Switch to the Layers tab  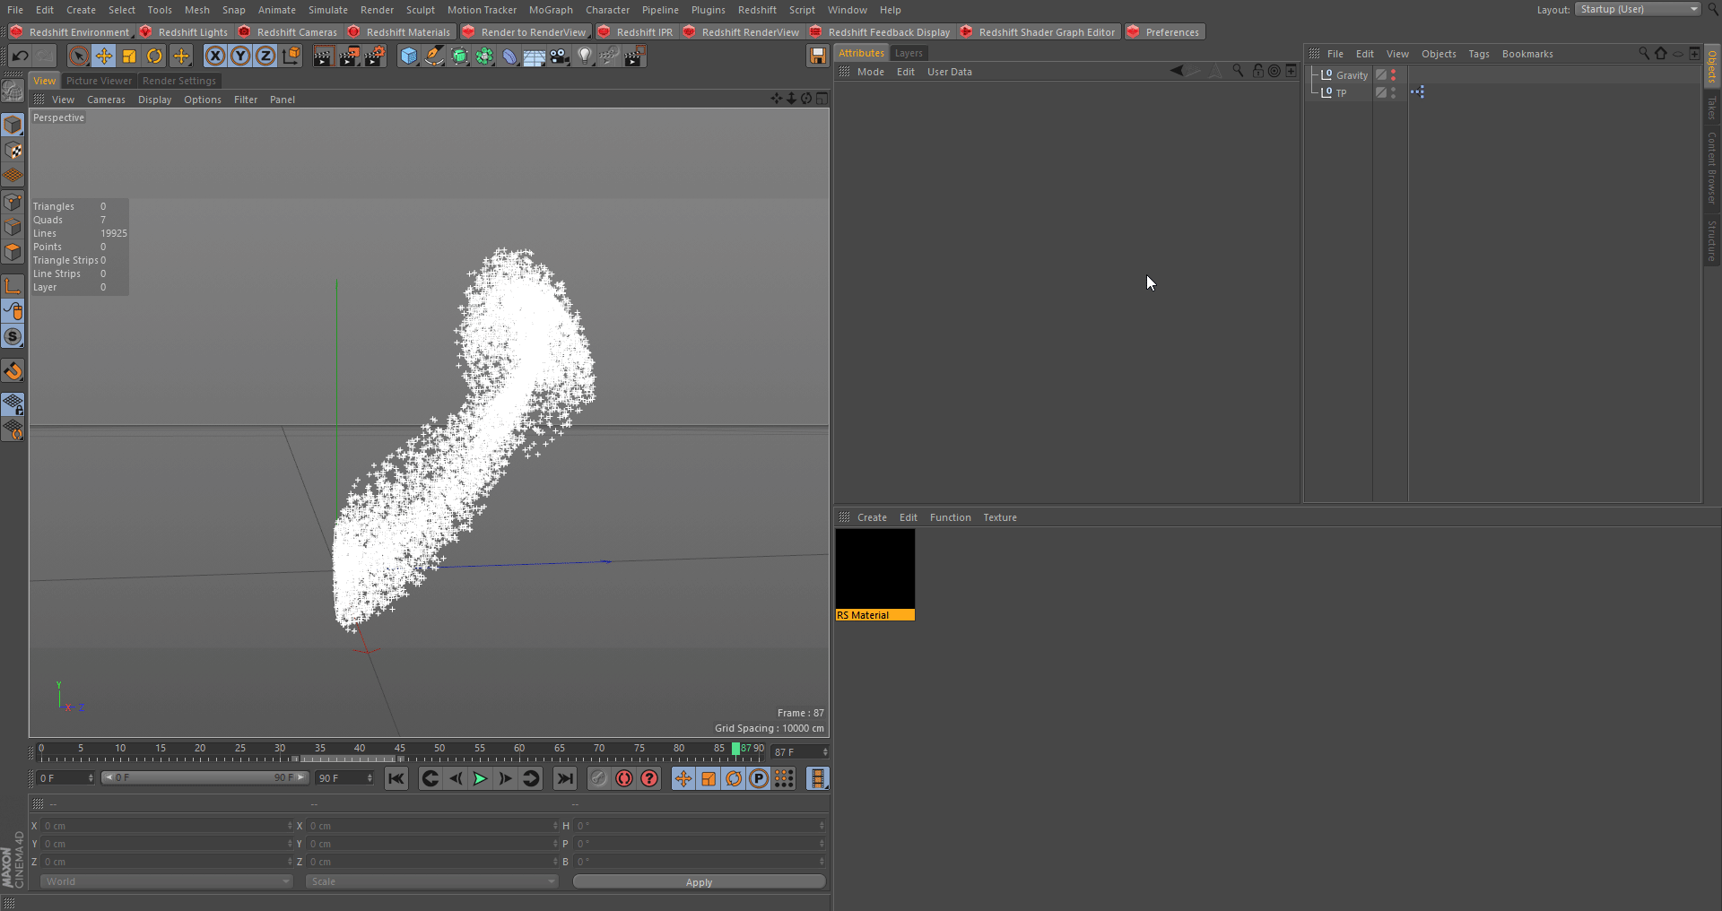(x=909, y=53)
